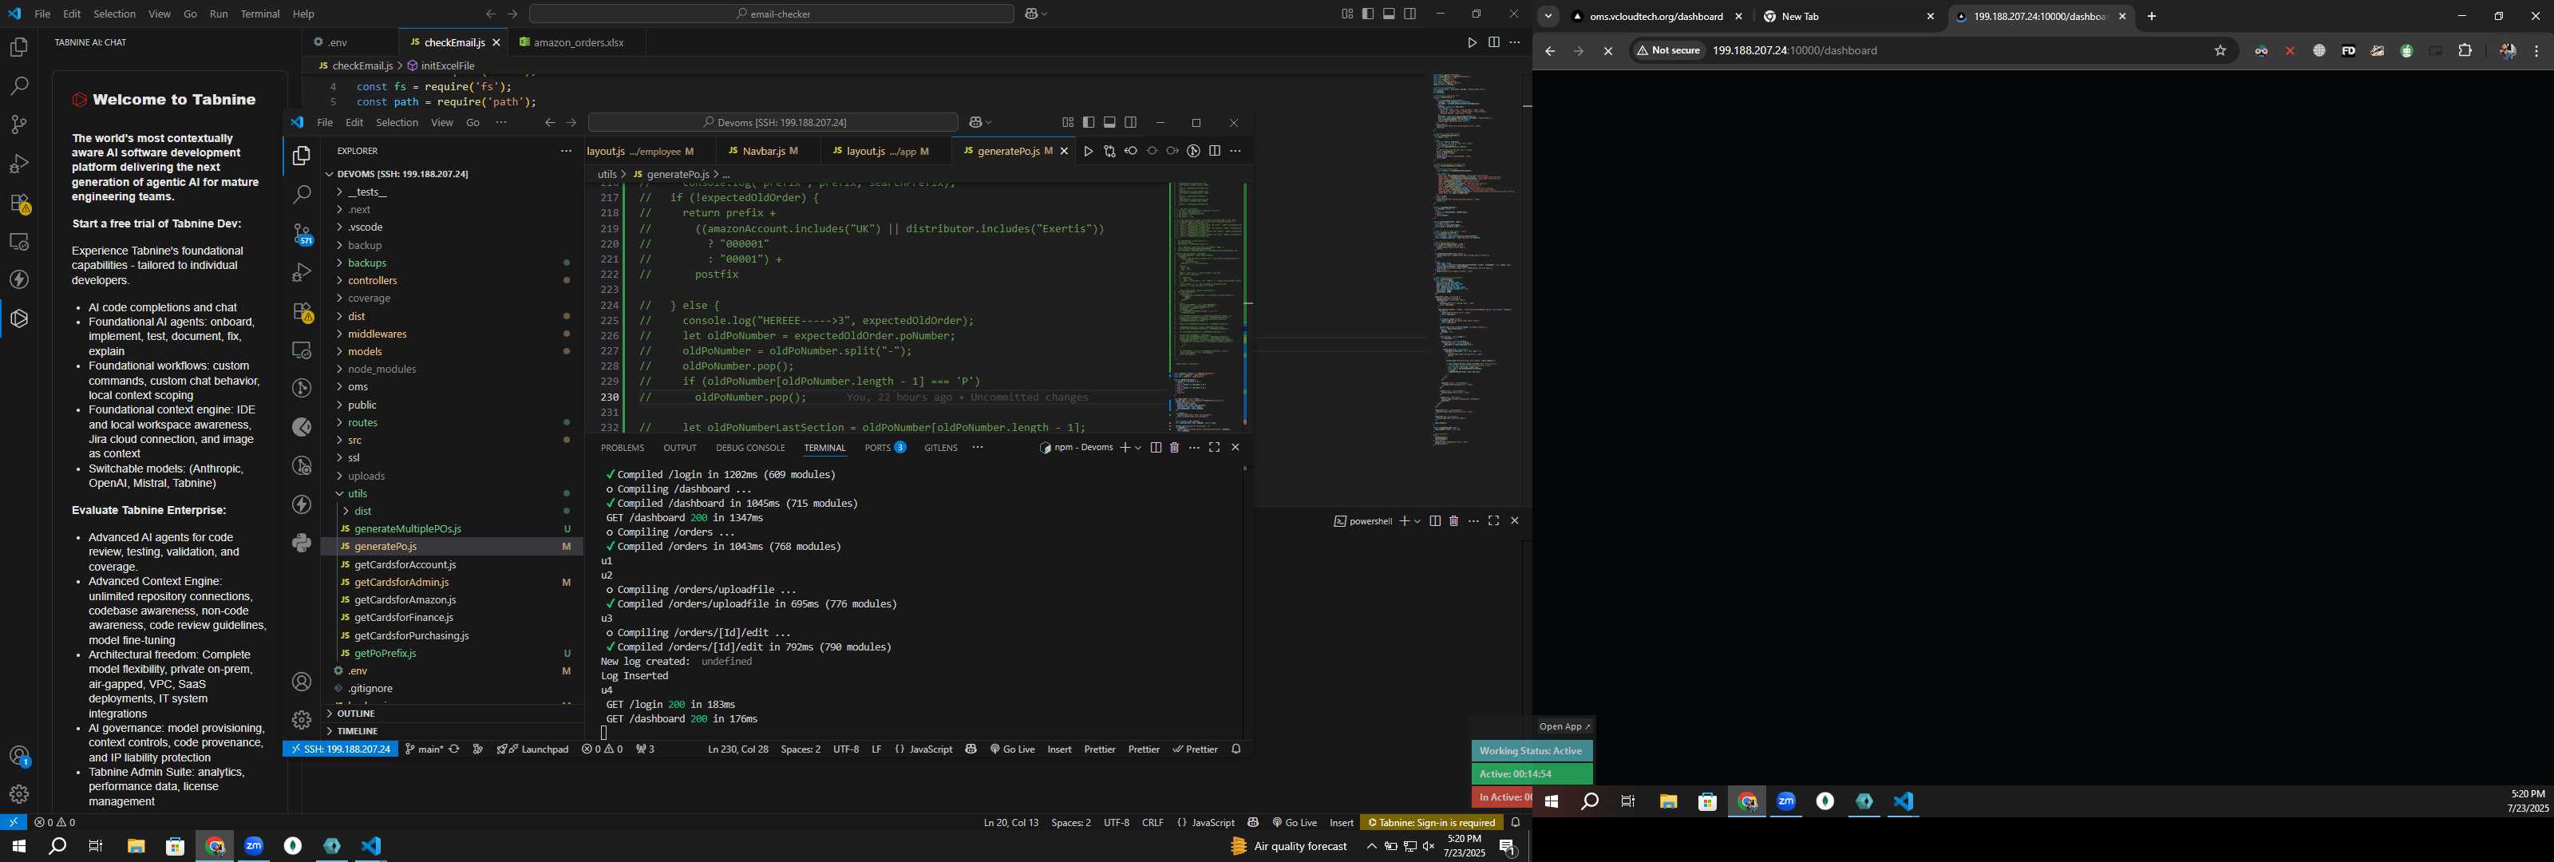Expand the models folder
The height and width of the screenshot is (862, 2554).
coord(452,351)
